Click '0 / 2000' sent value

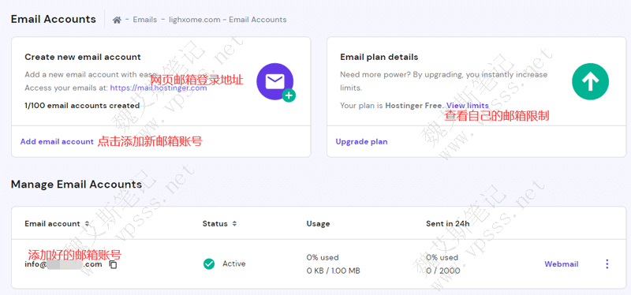[x=443, y=271]
